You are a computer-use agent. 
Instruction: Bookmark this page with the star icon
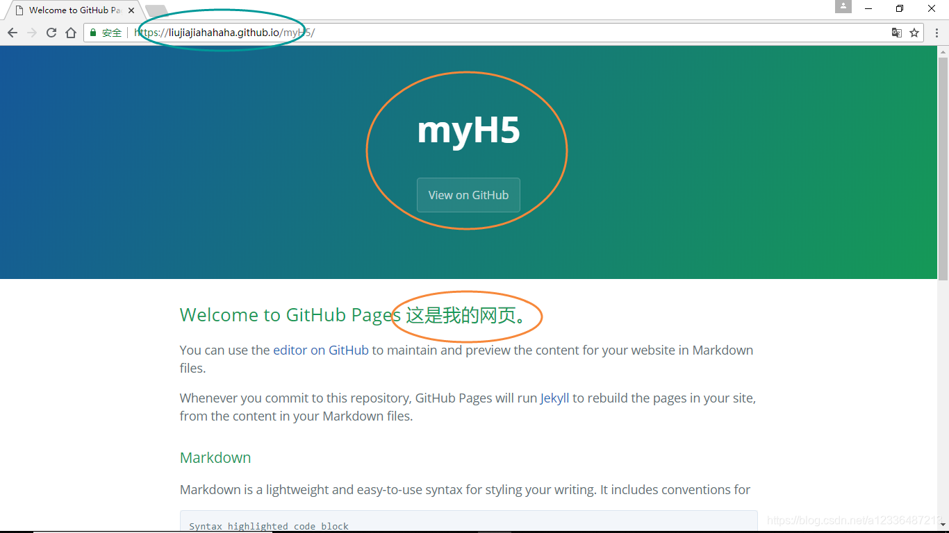click(914, 33)
